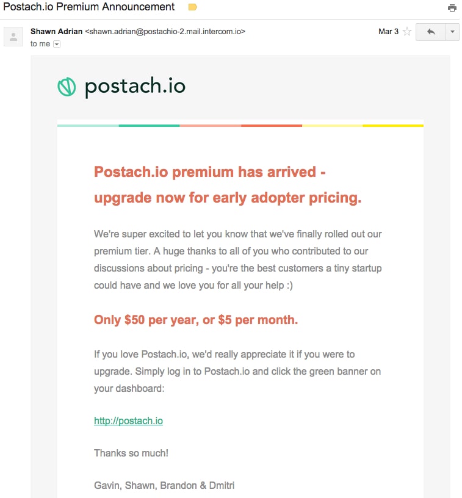Click the red-orange color bar segment
Screen dimensions: 462x498
pyautogui.click(x=271, y=126)
